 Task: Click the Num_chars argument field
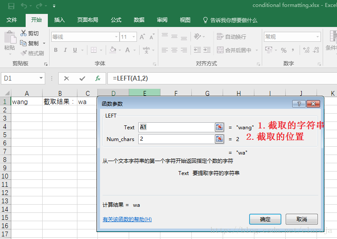177,139
